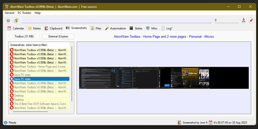Viewport: 258px width, 129px height.
Task: Switch to the Calendar tab
Action: coord(16,28)
